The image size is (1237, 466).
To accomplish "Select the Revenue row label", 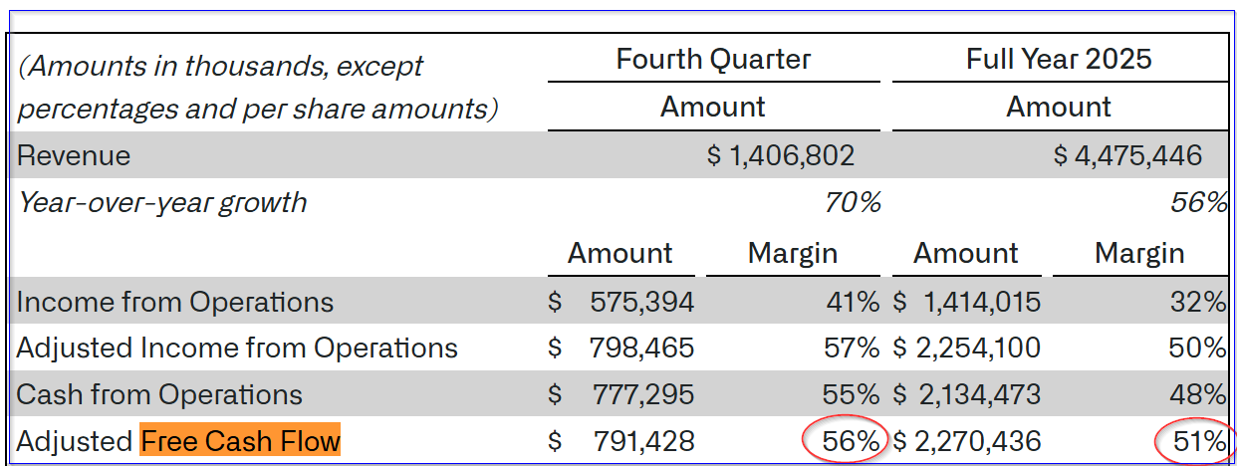I will pyautogui.click(x=74, y=155).
